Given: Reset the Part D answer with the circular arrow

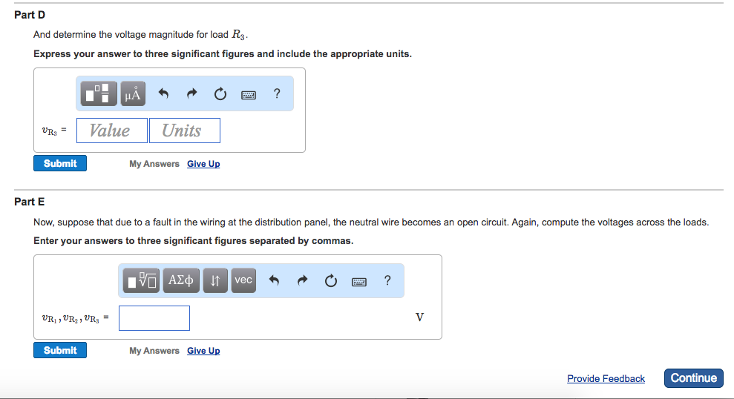Looking at the screenshot, I should coord(220,94).
